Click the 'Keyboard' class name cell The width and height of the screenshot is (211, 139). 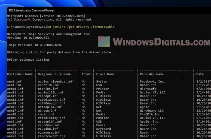click(103, 129)
